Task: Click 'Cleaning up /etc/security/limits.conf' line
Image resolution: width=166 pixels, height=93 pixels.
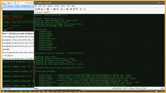Action: (x=59, y=64)
